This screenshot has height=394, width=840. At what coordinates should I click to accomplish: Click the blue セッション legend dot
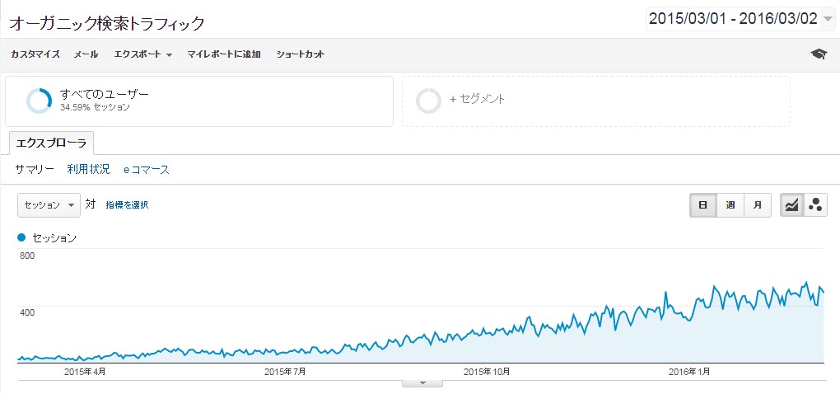point(21,237)
